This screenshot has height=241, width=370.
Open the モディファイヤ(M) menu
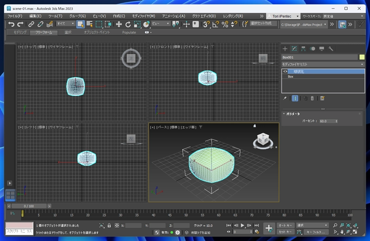143,16
